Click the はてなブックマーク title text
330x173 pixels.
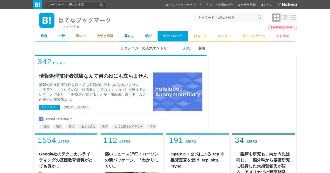85,20
